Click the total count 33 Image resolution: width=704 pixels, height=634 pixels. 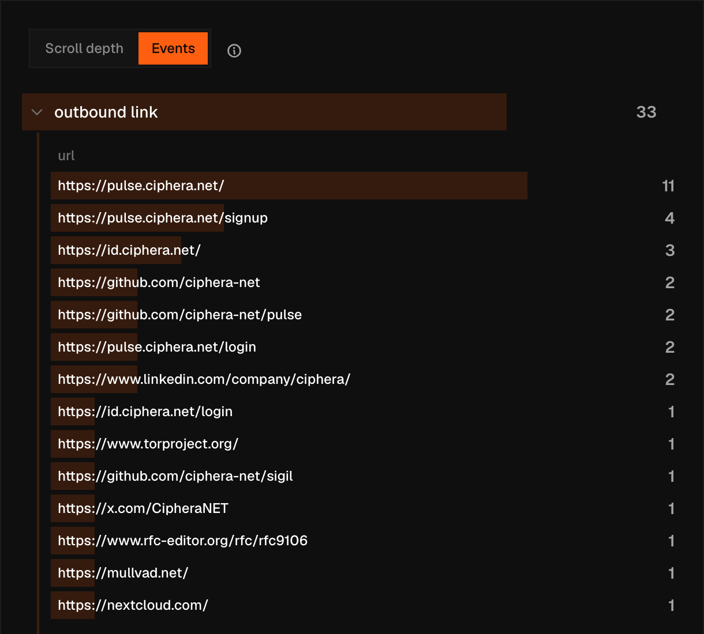click(x=646, y=112)
